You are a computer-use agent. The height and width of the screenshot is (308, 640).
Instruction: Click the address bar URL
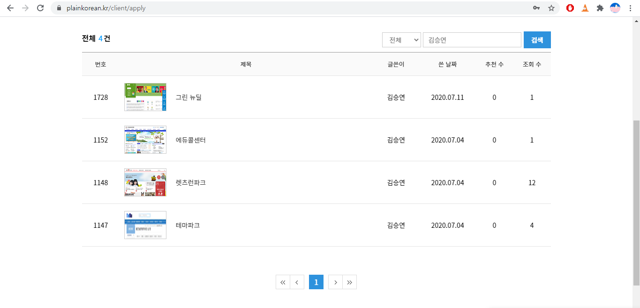106,8
